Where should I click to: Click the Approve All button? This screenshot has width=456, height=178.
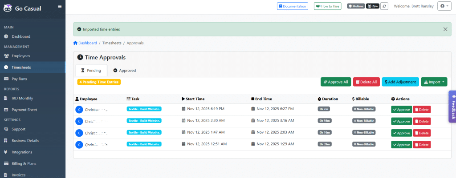click(x=335, y=82)
